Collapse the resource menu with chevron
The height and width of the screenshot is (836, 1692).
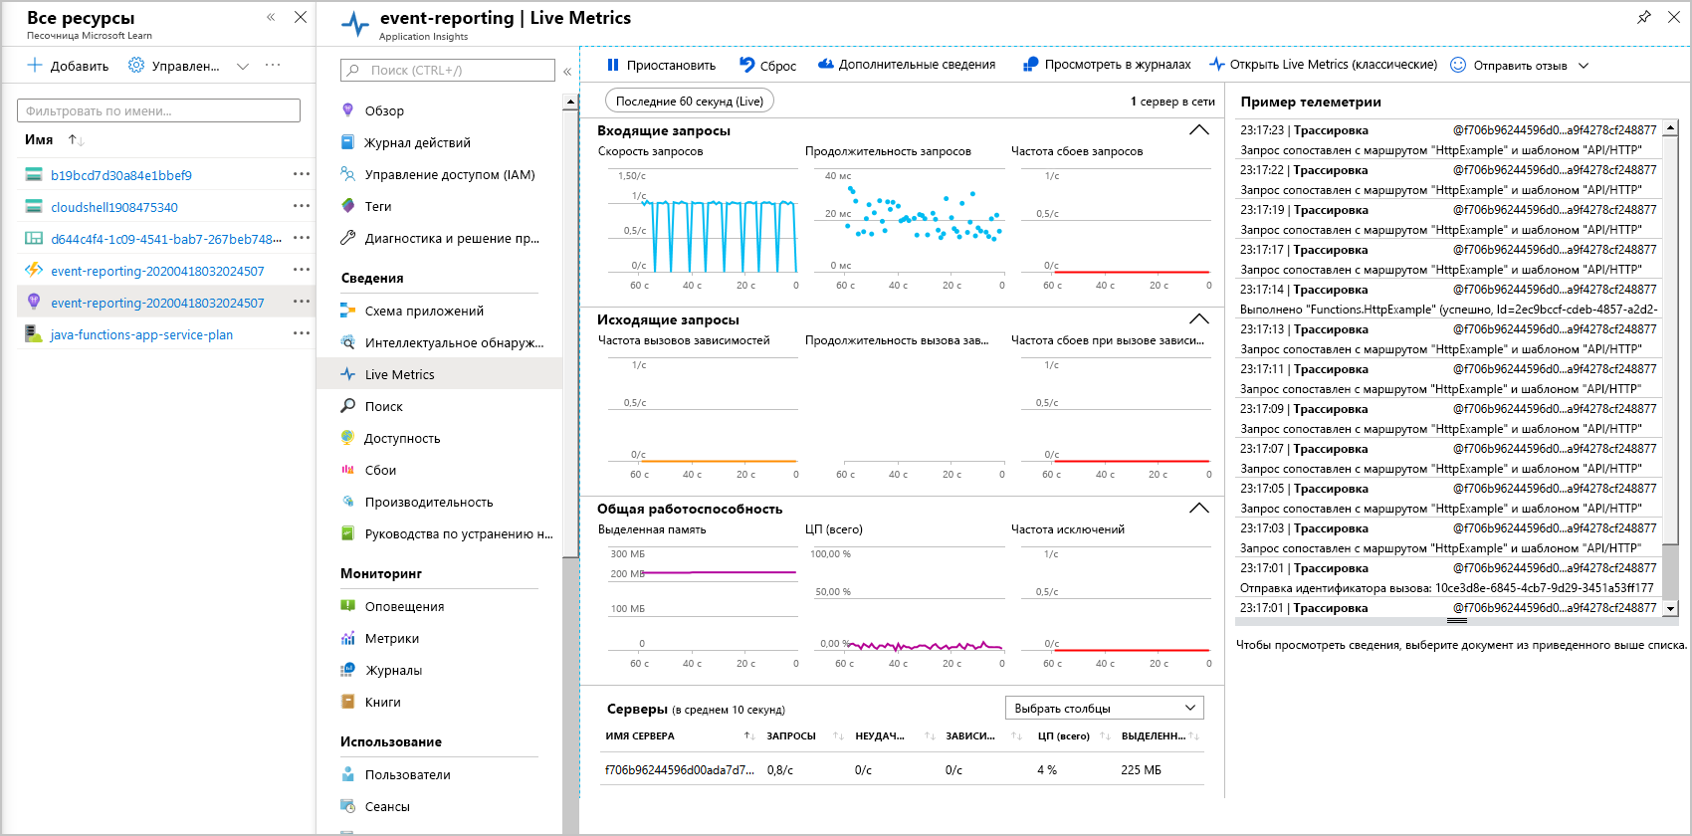[567, 71]
